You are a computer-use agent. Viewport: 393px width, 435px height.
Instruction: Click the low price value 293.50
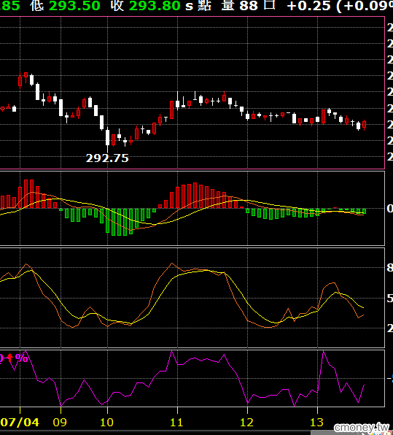[74, 6]
